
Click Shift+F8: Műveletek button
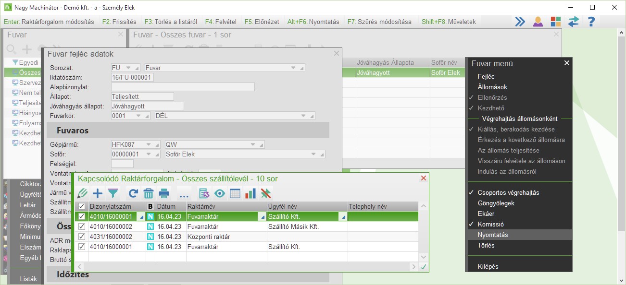pos(449,22)
